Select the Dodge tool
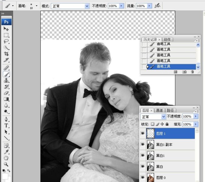Screen dimensions: 205x182 [x=6, y=112]
